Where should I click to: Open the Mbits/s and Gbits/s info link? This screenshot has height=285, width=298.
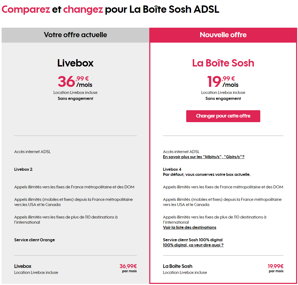click(x=204, y=157)
